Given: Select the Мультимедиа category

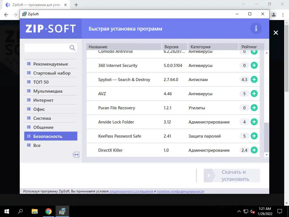Looking at the screenshot, I should tap(51, 91).
